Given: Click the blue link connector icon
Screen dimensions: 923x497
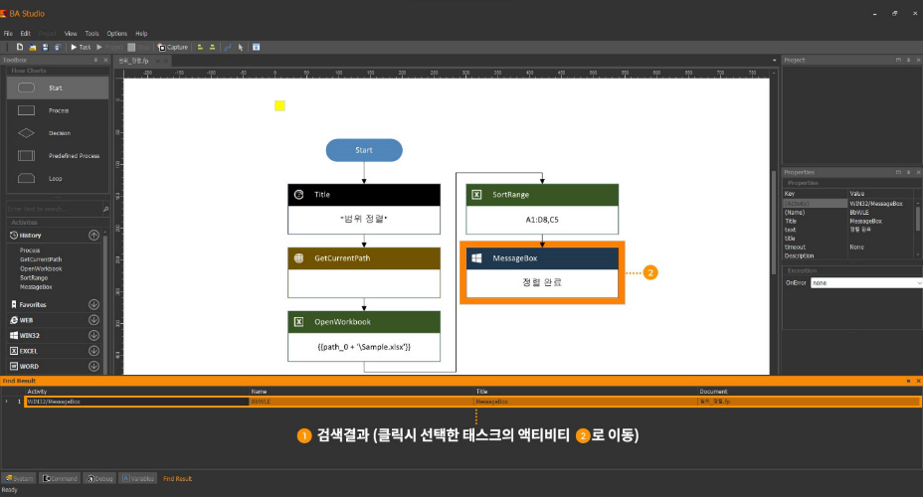Looking at the screenshot, I should coord(228,47).
